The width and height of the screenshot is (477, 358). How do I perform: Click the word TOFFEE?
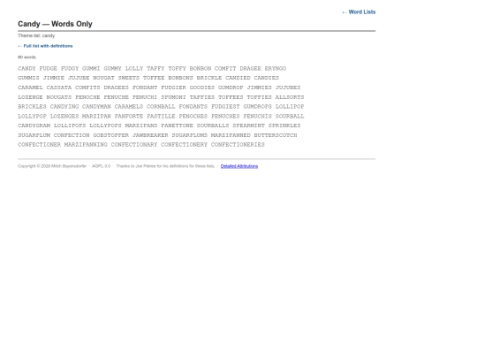pyautogui.click(x=154, y=78)
